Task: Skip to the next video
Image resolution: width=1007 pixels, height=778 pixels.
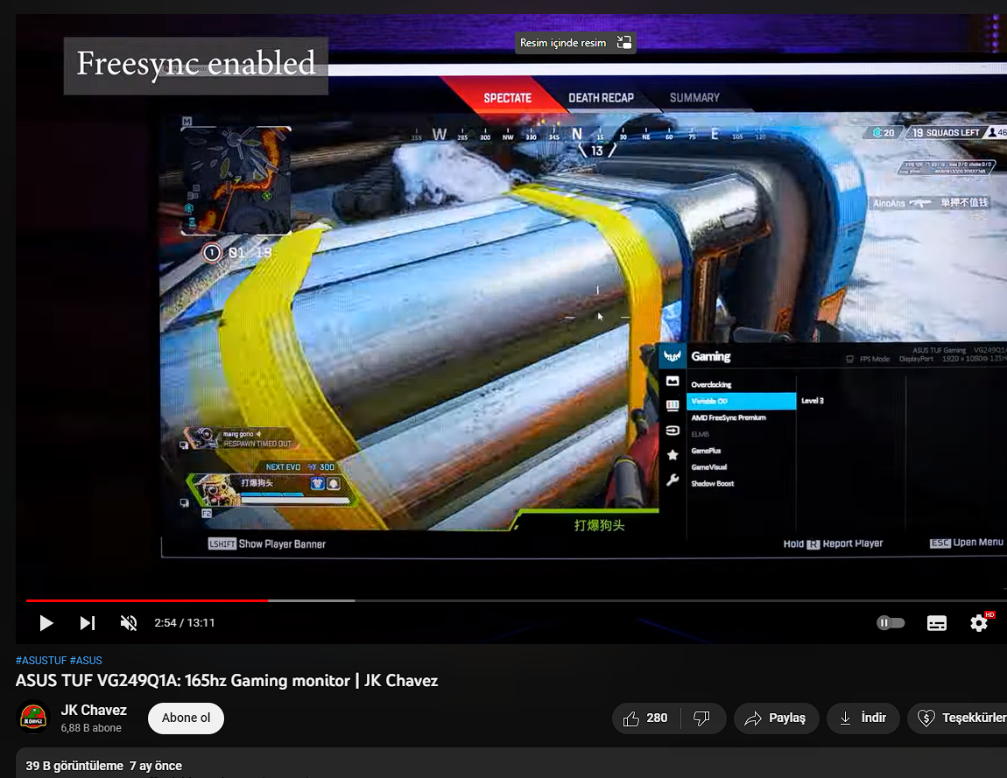Action: (x=88, y=622)
